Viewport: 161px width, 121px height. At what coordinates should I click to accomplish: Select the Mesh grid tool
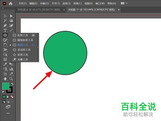point(5,59)
